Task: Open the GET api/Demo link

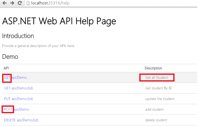Action: (x=15, y=77)
